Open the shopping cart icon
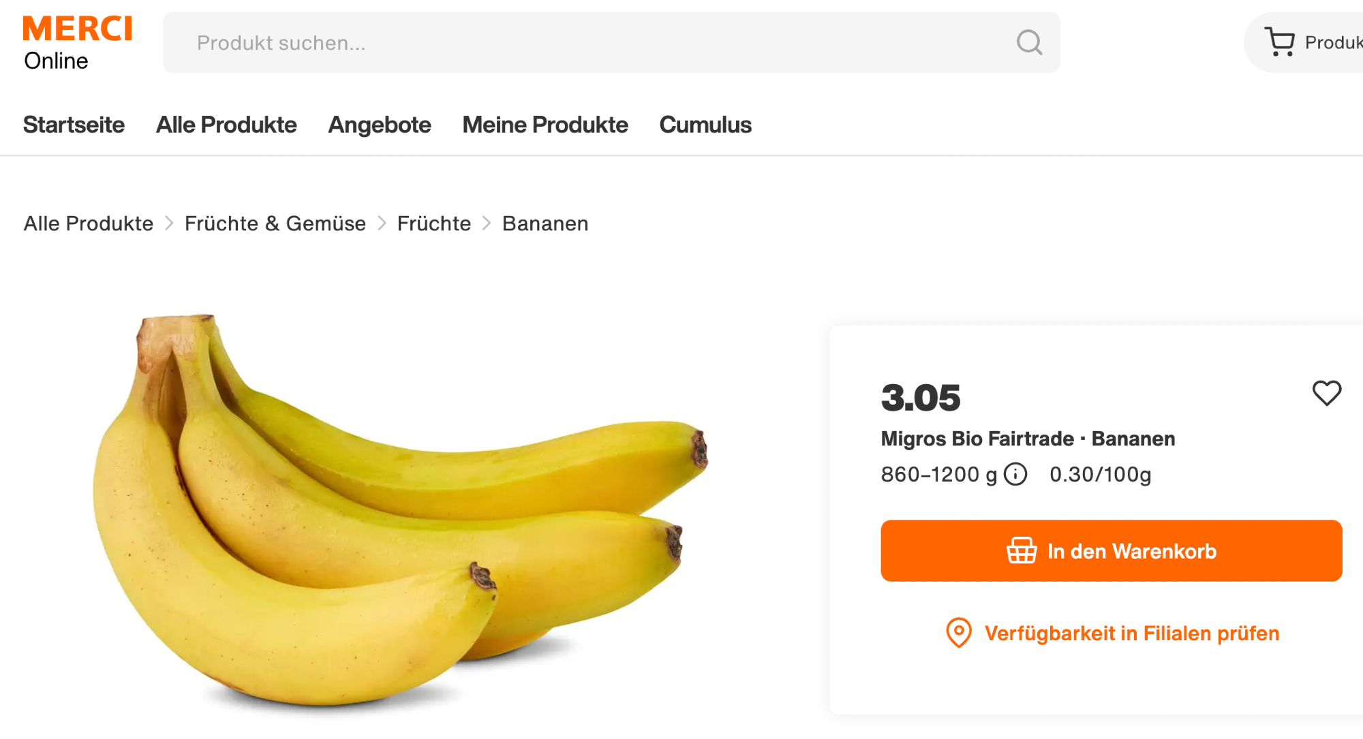This screenshot has height=739, width=1363. [x=1280, y=42]
